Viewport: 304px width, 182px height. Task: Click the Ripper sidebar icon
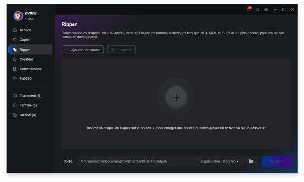click(x=15, y=50)
